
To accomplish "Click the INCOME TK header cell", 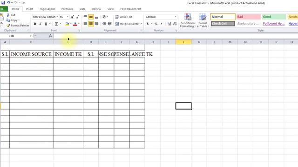I will (68, 54).
